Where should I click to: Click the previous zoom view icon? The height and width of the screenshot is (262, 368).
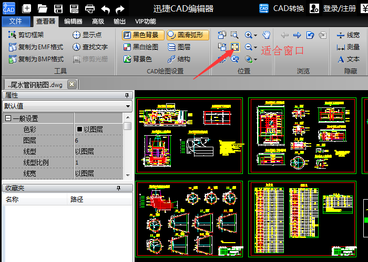[234, 59]
